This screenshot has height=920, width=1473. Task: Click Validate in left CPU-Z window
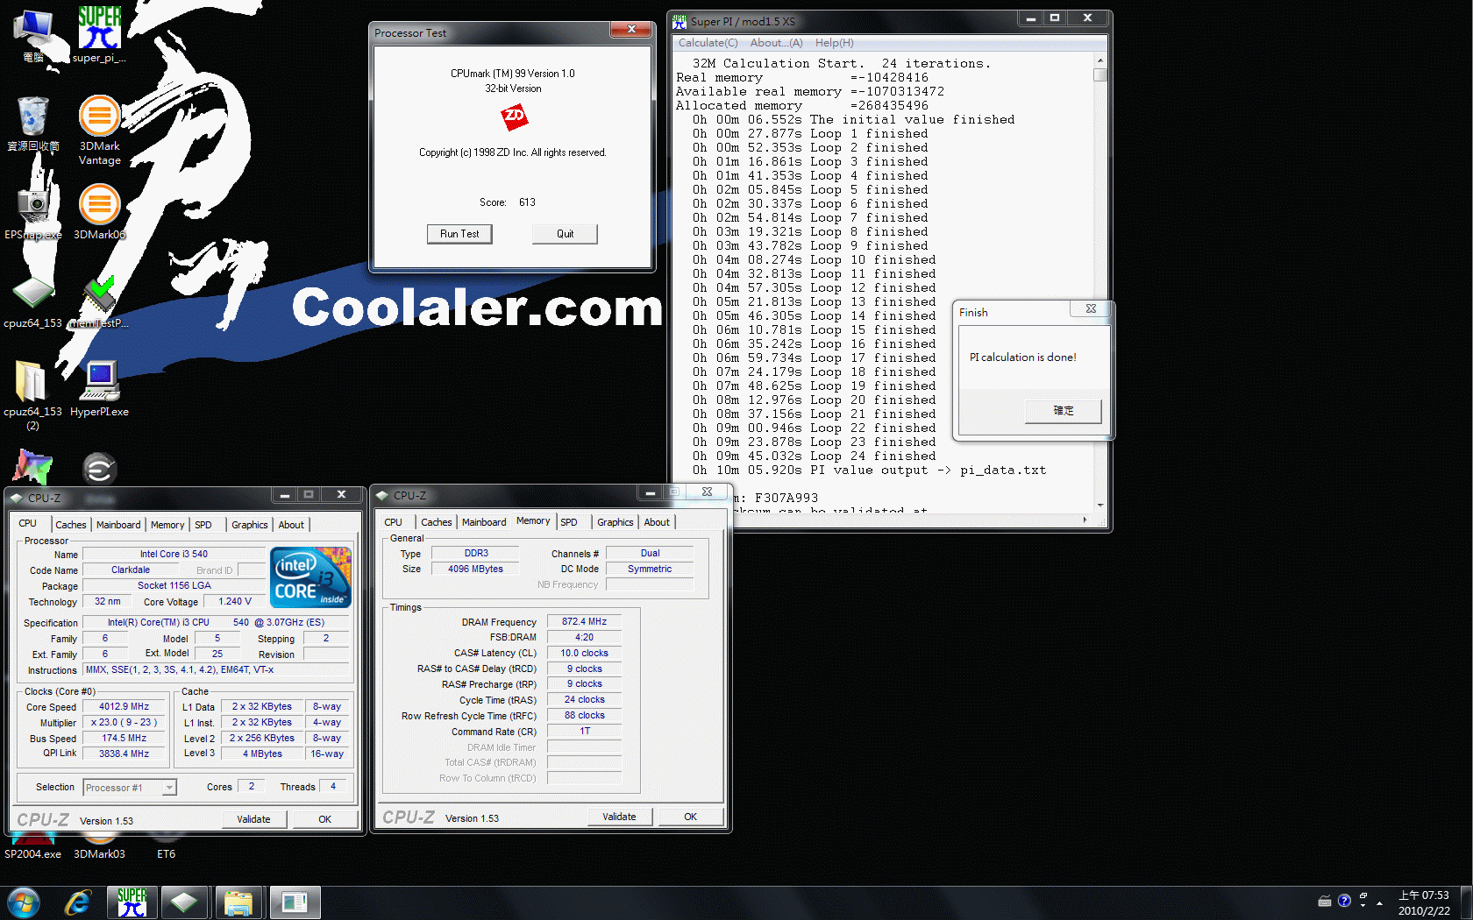253,819
